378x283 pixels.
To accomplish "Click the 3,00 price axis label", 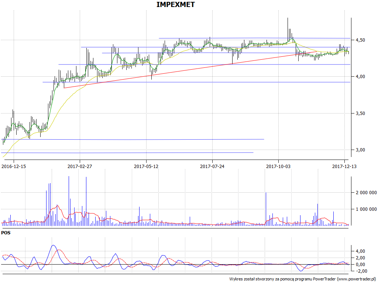I will 360,150.
